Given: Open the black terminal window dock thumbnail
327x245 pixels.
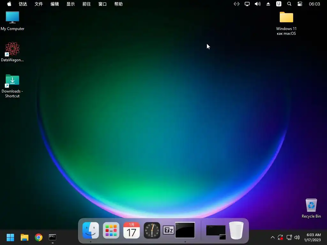Looking at the screenshot, I should [x=185, y=230].
